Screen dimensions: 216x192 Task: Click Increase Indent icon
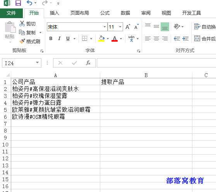pos(185,39)
